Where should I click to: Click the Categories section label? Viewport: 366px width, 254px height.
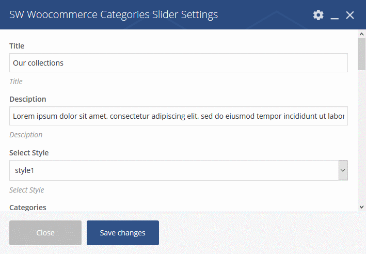[28, 208]
